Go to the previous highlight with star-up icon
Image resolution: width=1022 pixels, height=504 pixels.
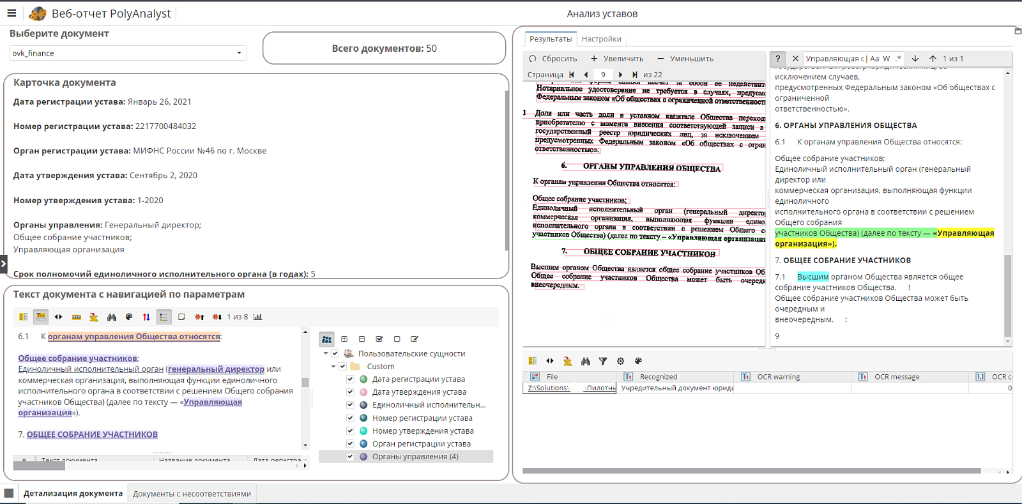click(x=199, y=317)
